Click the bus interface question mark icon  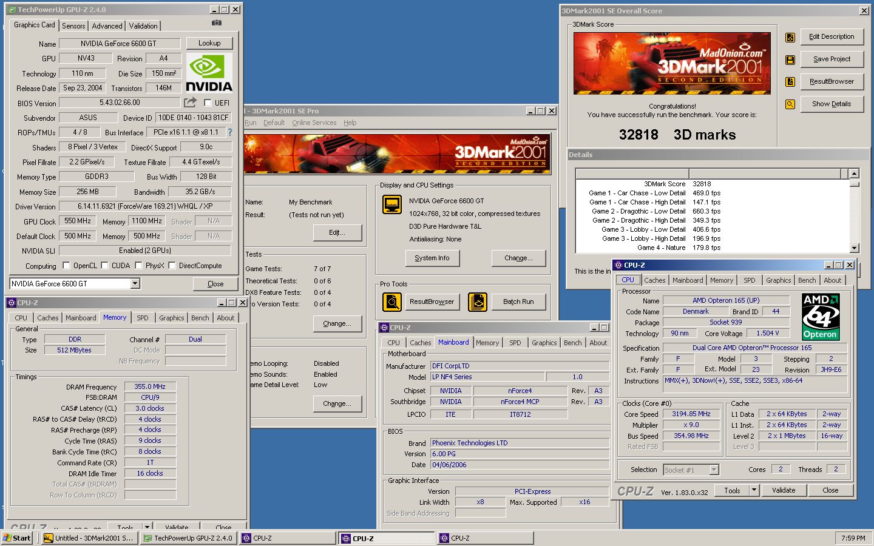point(229,132)
